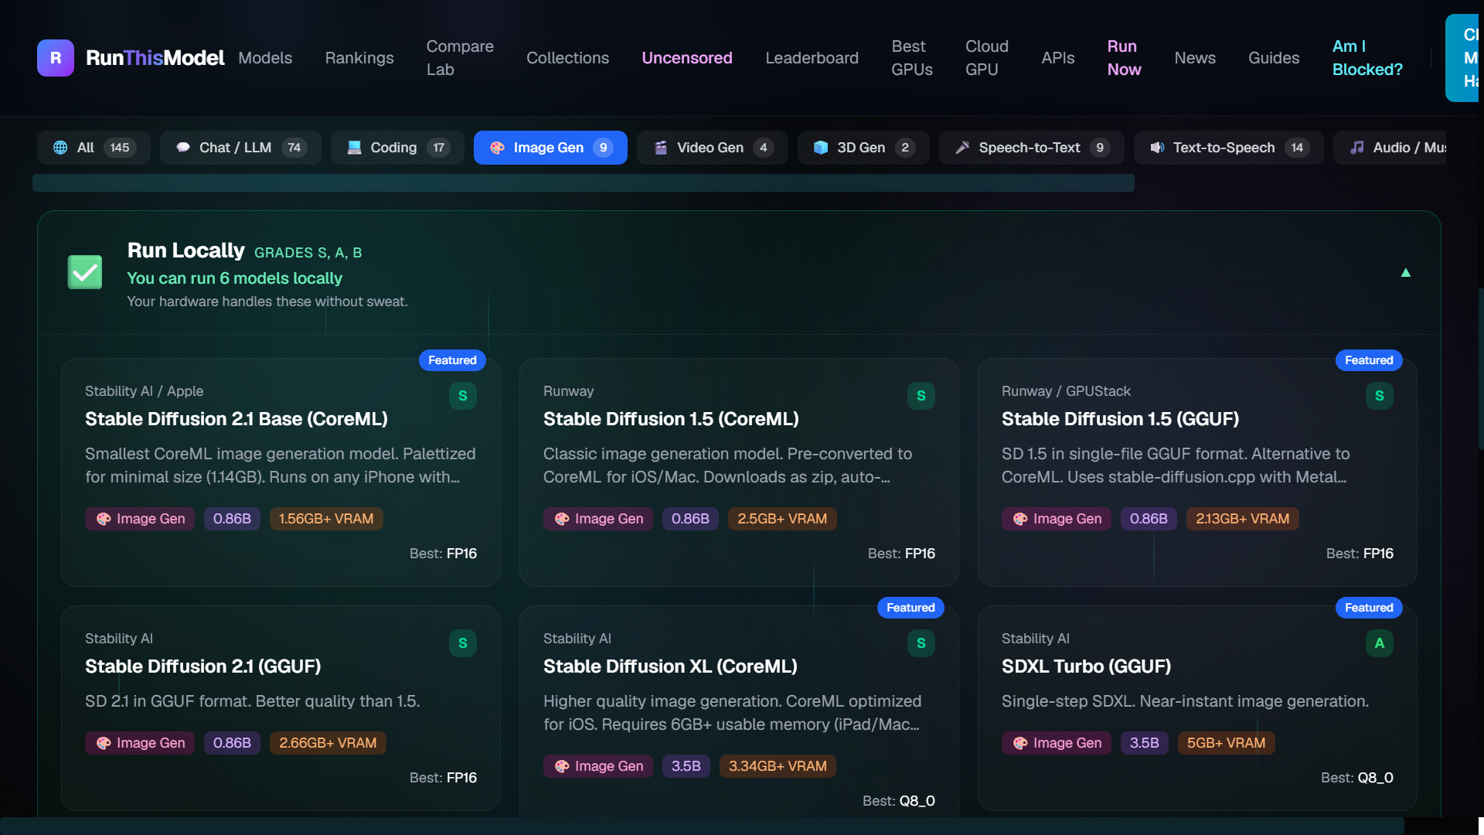Click the Stability AI / Apple publisher label

click(x=144, y=391)
